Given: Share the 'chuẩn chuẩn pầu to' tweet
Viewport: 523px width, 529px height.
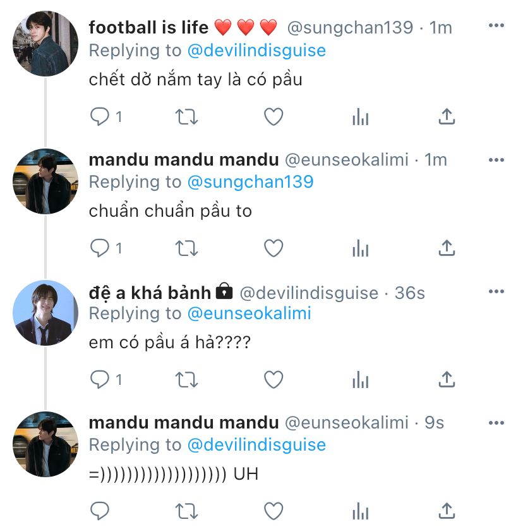Looking at the screenshot, I should 447,248.
